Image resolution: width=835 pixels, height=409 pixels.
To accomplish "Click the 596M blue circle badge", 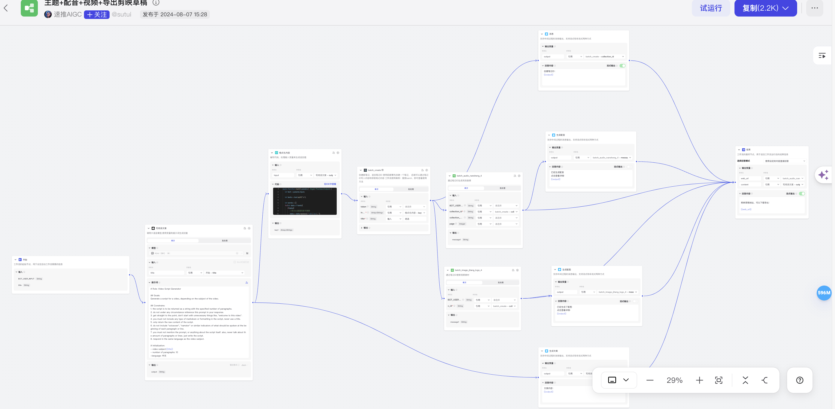I will tap(824, 293).
